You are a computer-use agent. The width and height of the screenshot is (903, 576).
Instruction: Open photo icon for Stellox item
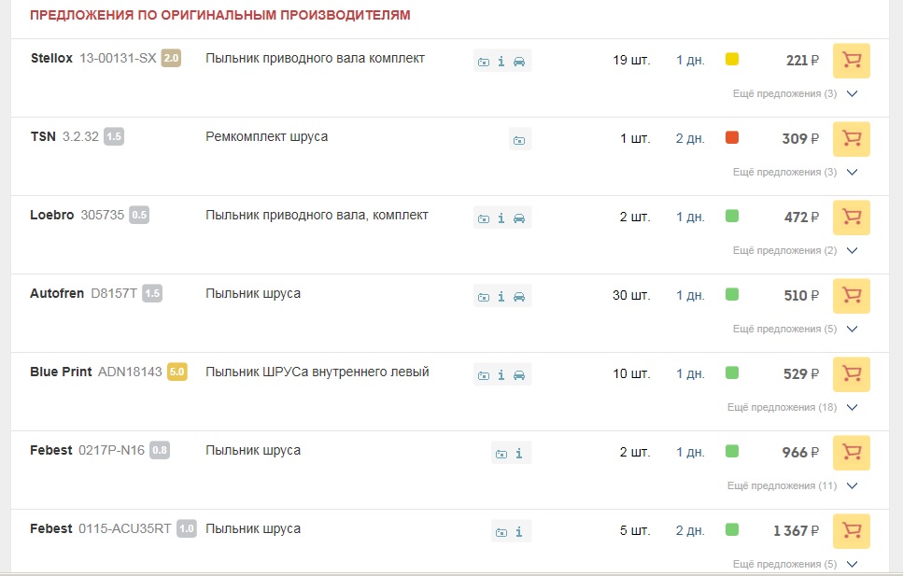484,61
